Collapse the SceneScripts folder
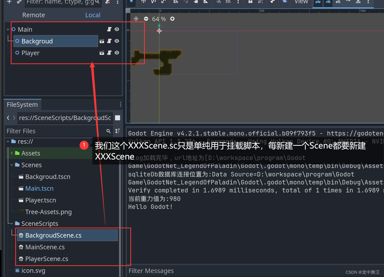Viewport: 384px width, 277px height. coord(12,224)
